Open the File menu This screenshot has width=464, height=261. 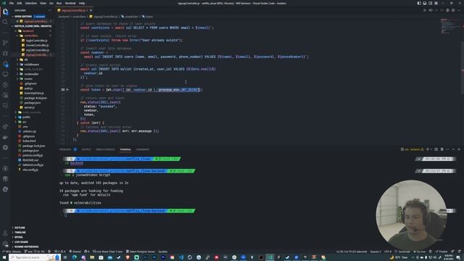point(12,3)
